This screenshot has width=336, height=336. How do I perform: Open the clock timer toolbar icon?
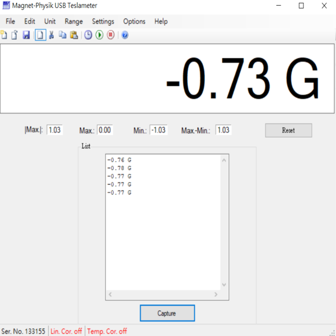click(88, 35)
